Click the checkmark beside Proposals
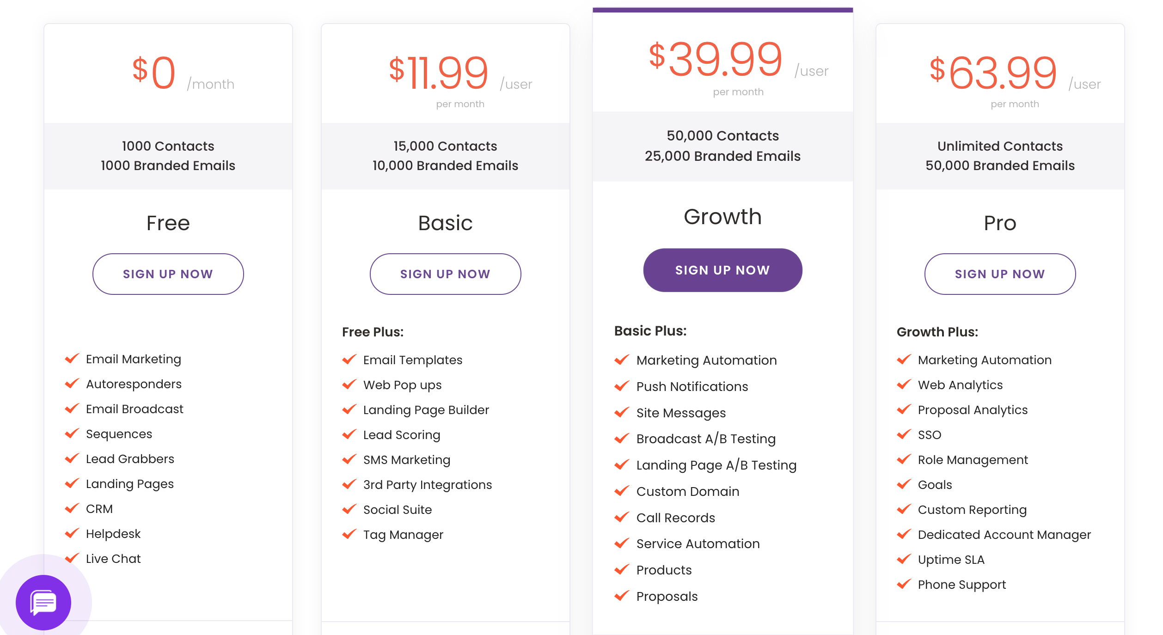Viewport: 1163px width, 635px height. point(622,596)
